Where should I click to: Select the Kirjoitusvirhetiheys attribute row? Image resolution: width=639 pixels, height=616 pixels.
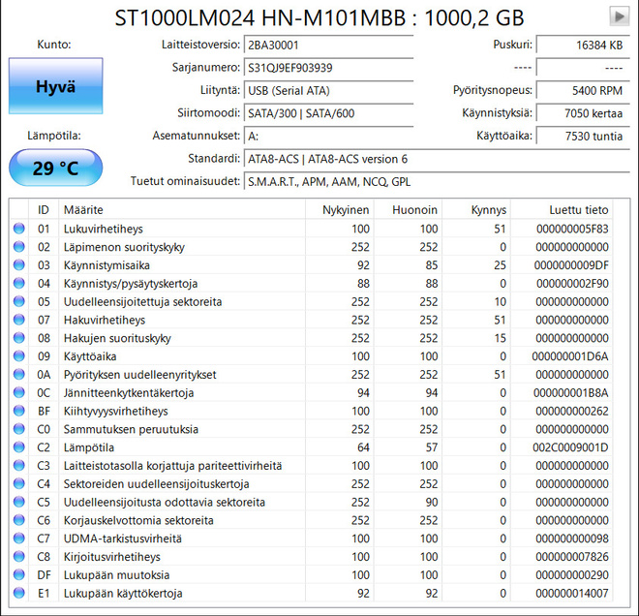click(x=311, y=557)
